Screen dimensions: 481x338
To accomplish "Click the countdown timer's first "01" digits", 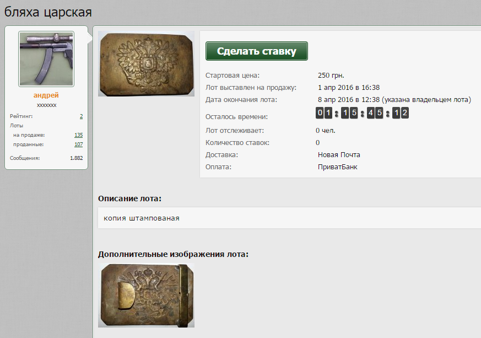I will pyautogui.click(x=324, y=113).
